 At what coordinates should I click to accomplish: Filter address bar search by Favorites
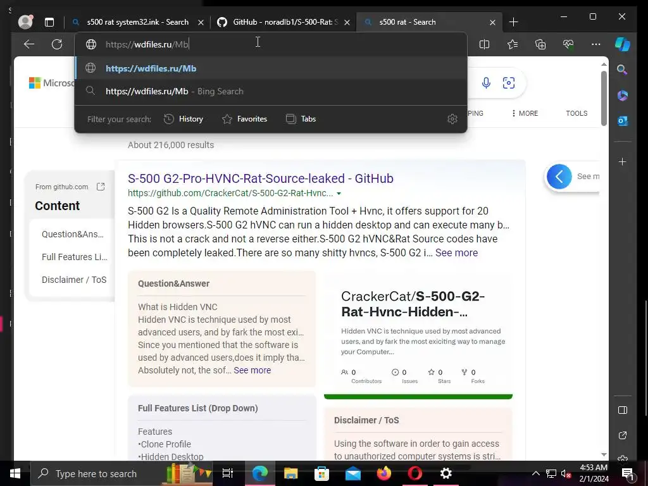click(245, 119)
